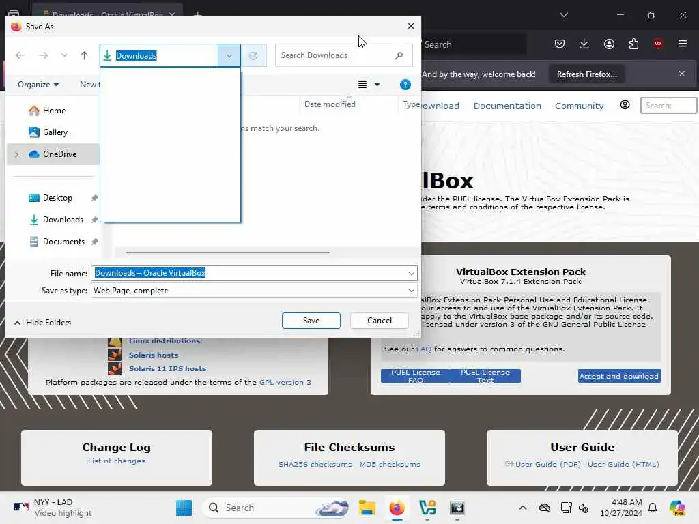The image size is (699, 524).
Task: Go forward in Save As dialog
Action: pyautogui.click(x=44, y=55)
